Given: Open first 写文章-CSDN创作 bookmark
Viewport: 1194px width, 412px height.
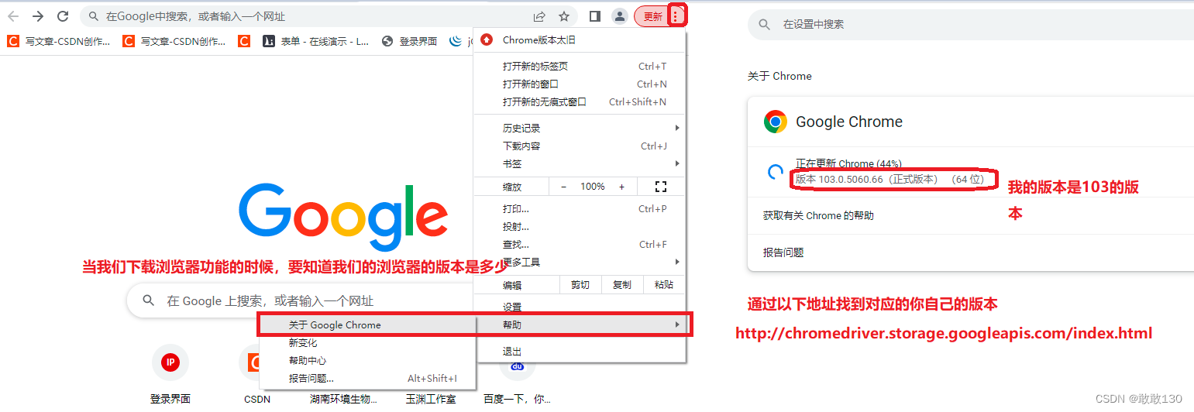Looking at the screenshot, I should point(59,42).
